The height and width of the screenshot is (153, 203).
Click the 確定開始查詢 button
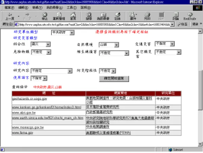click(114, 79)
